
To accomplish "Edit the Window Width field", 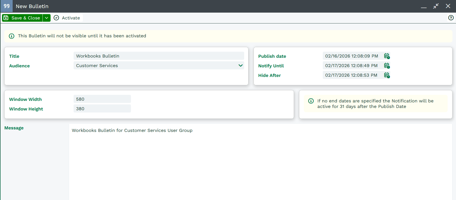I will tap(102, 99).
